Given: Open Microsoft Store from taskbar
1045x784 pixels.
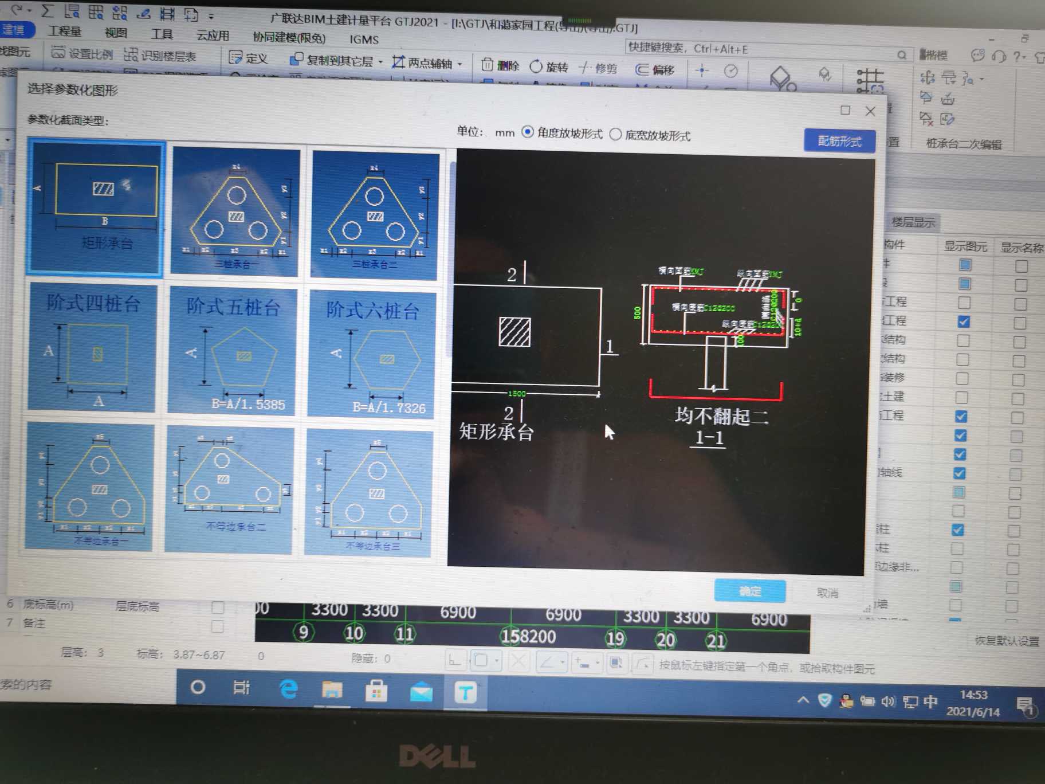Looking at the screenshot, I should click(x=376, y=691).
